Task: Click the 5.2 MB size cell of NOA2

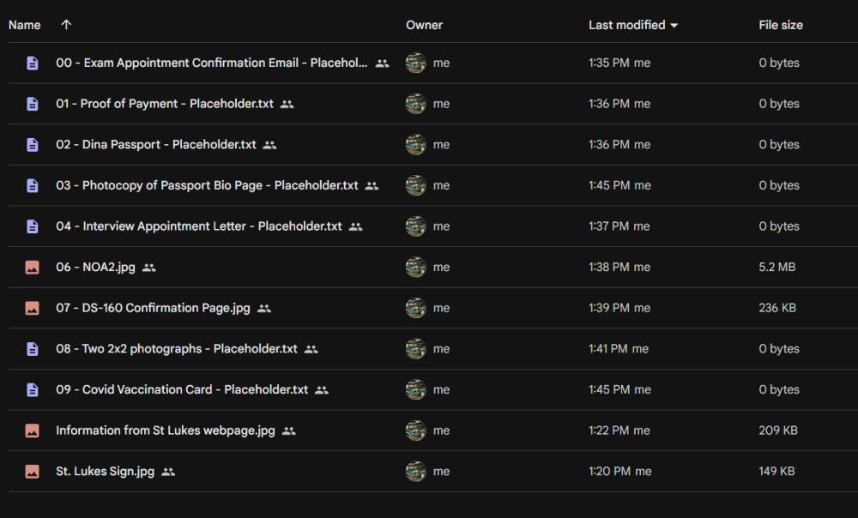Action: 777,267
